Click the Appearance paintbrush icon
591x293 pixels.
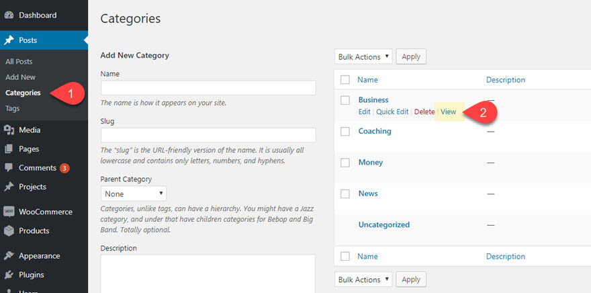point(9,256)
